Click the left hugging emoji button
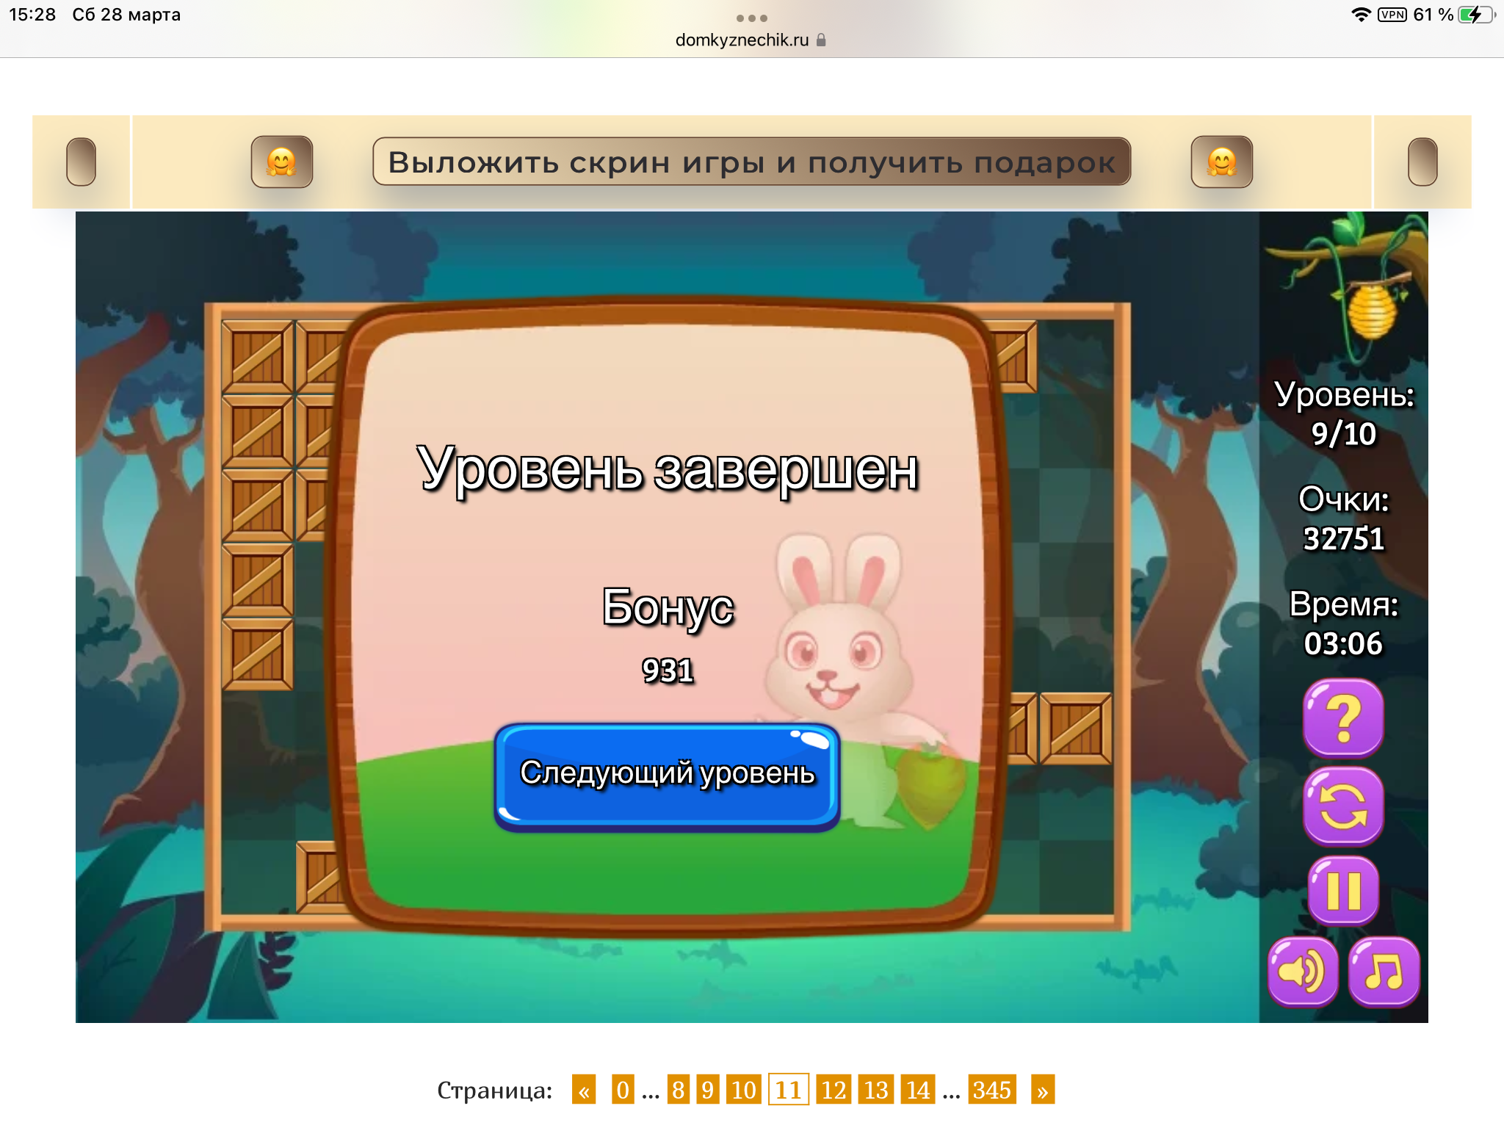The width and height of the screenshot is (1504, 1128). (x=282, y=162)
